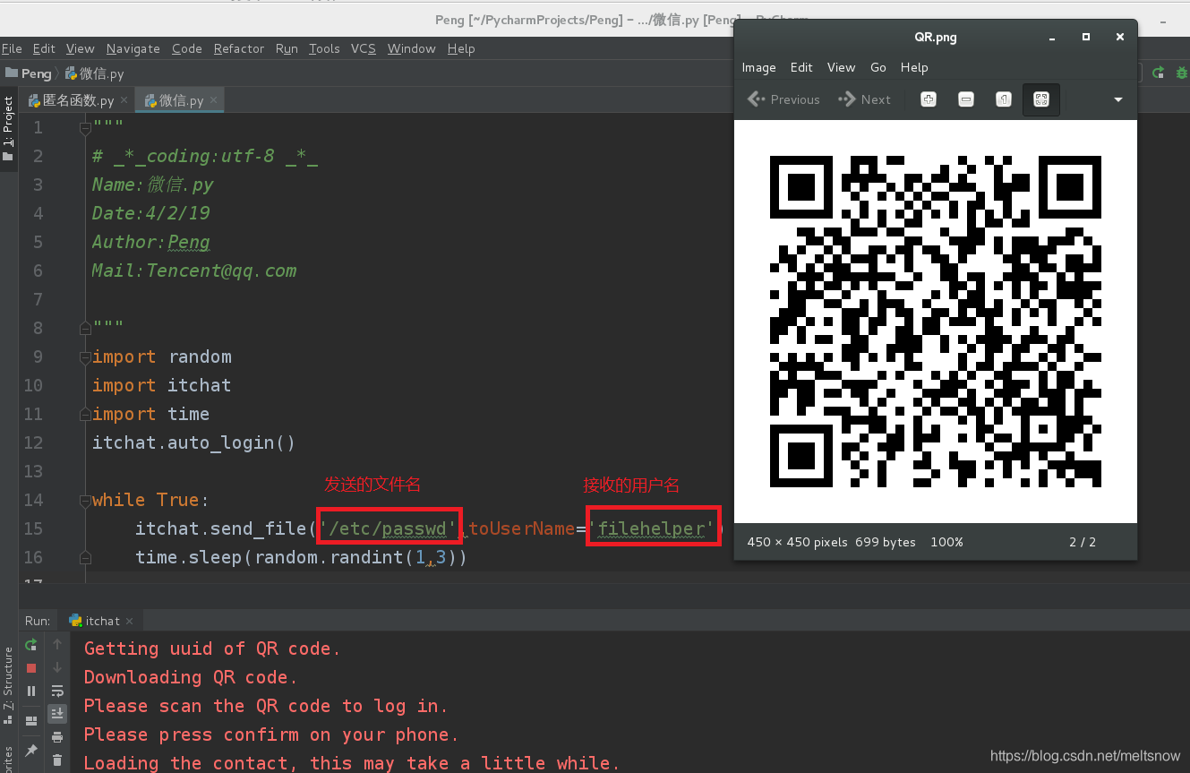Click 微信.py breadcrumb in navigation bar
The image size is (1190, 773).
(95, 73)
